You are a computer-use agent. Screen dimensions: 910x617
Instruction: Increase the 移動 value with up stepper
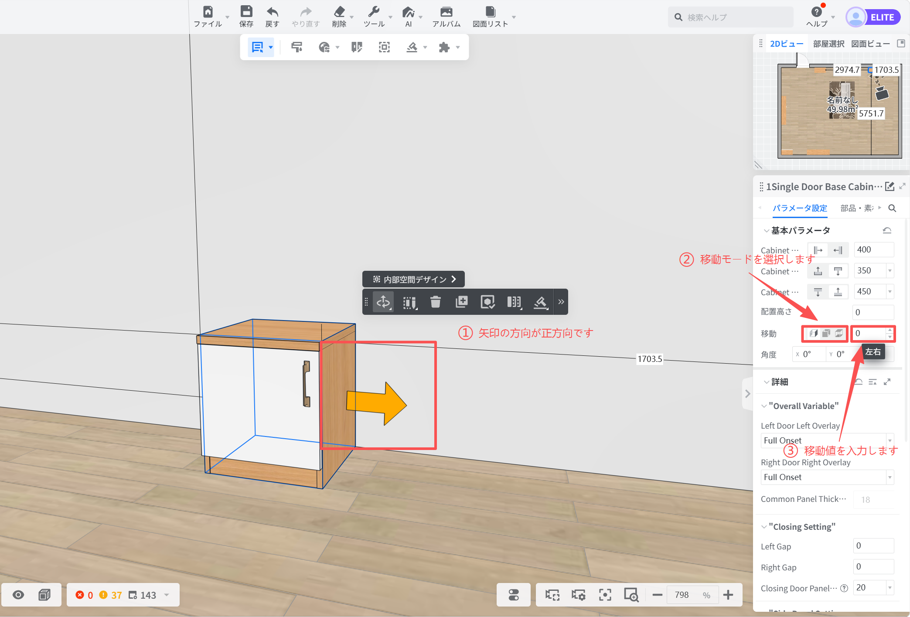[890, 331]
